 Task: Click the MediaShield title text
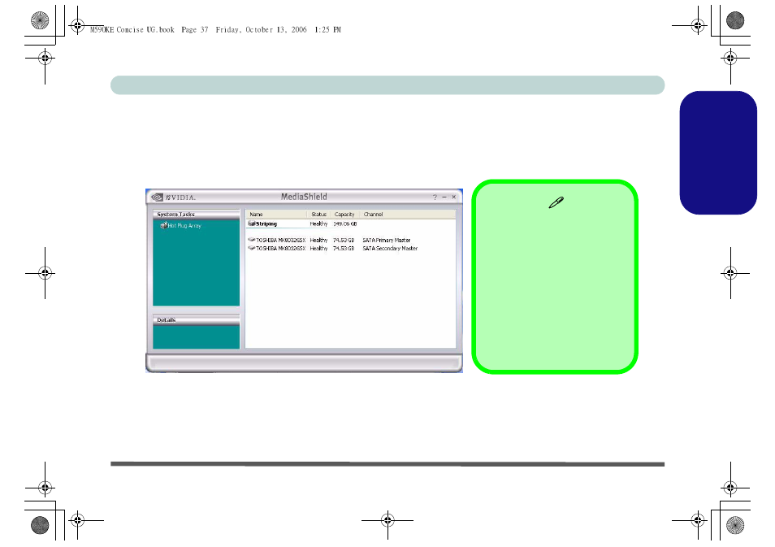click(304, 197)
